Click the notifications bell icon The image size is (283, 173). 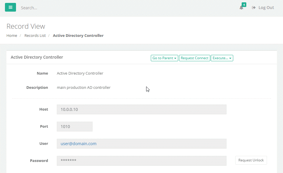pos(241,8)
